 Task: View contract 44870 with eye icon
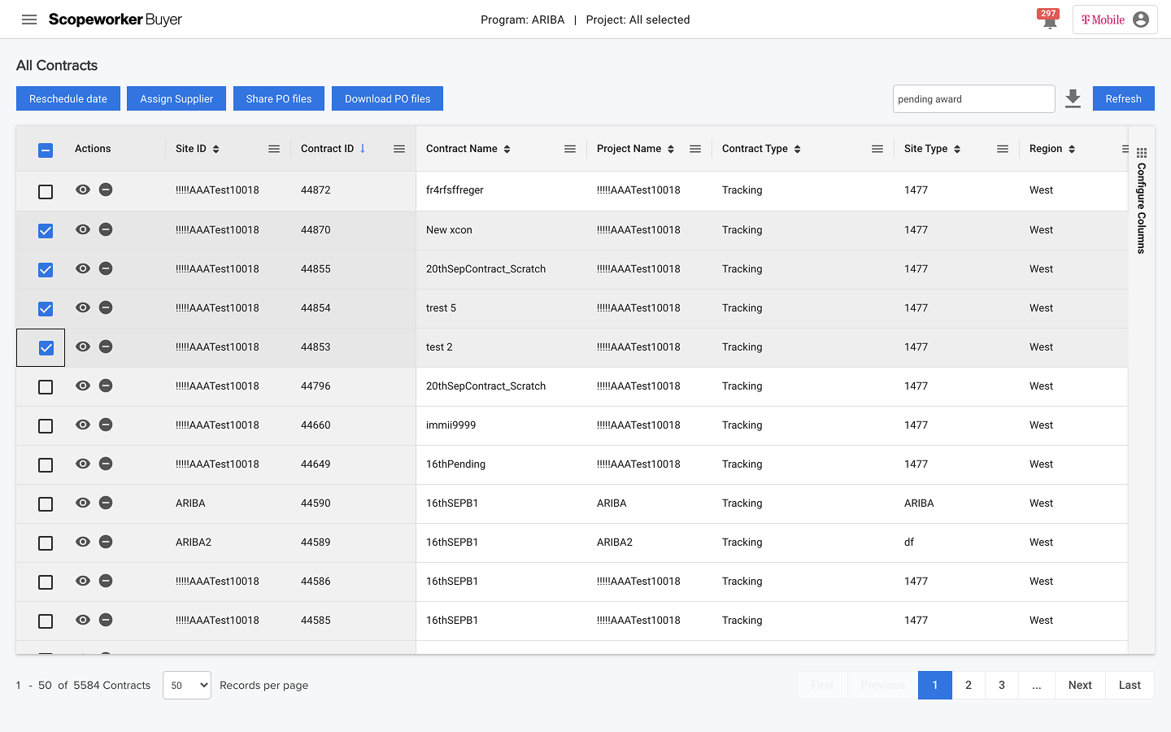point(83,229)
